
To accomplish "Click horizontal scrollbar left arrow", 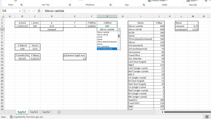I will pyautogui.click(x=162, y=112).
